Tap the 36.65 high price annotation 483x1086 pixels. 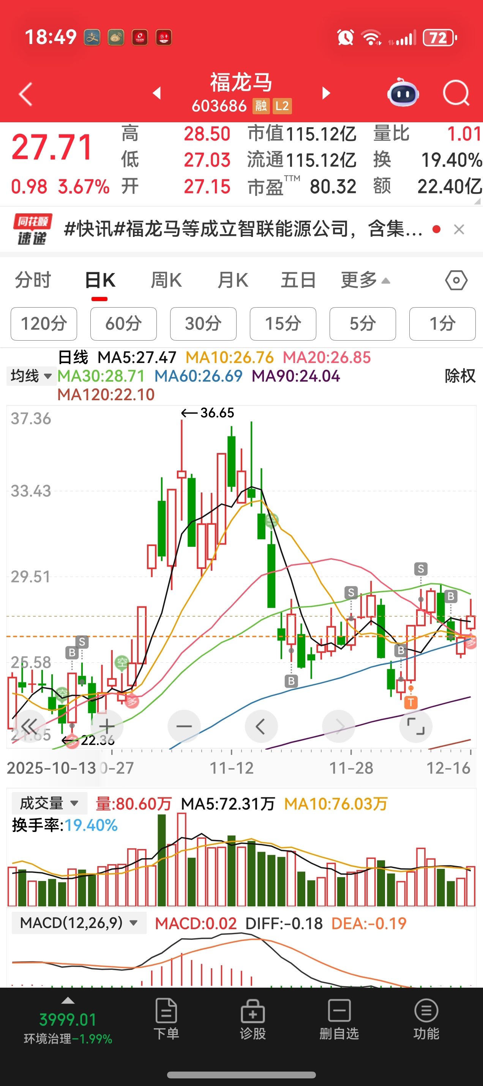point(207,413)
